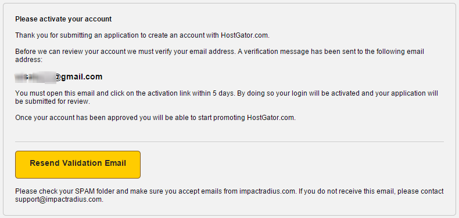
Task: Click the "Please activate your account" heading
Action: click(x=63, y=19)
